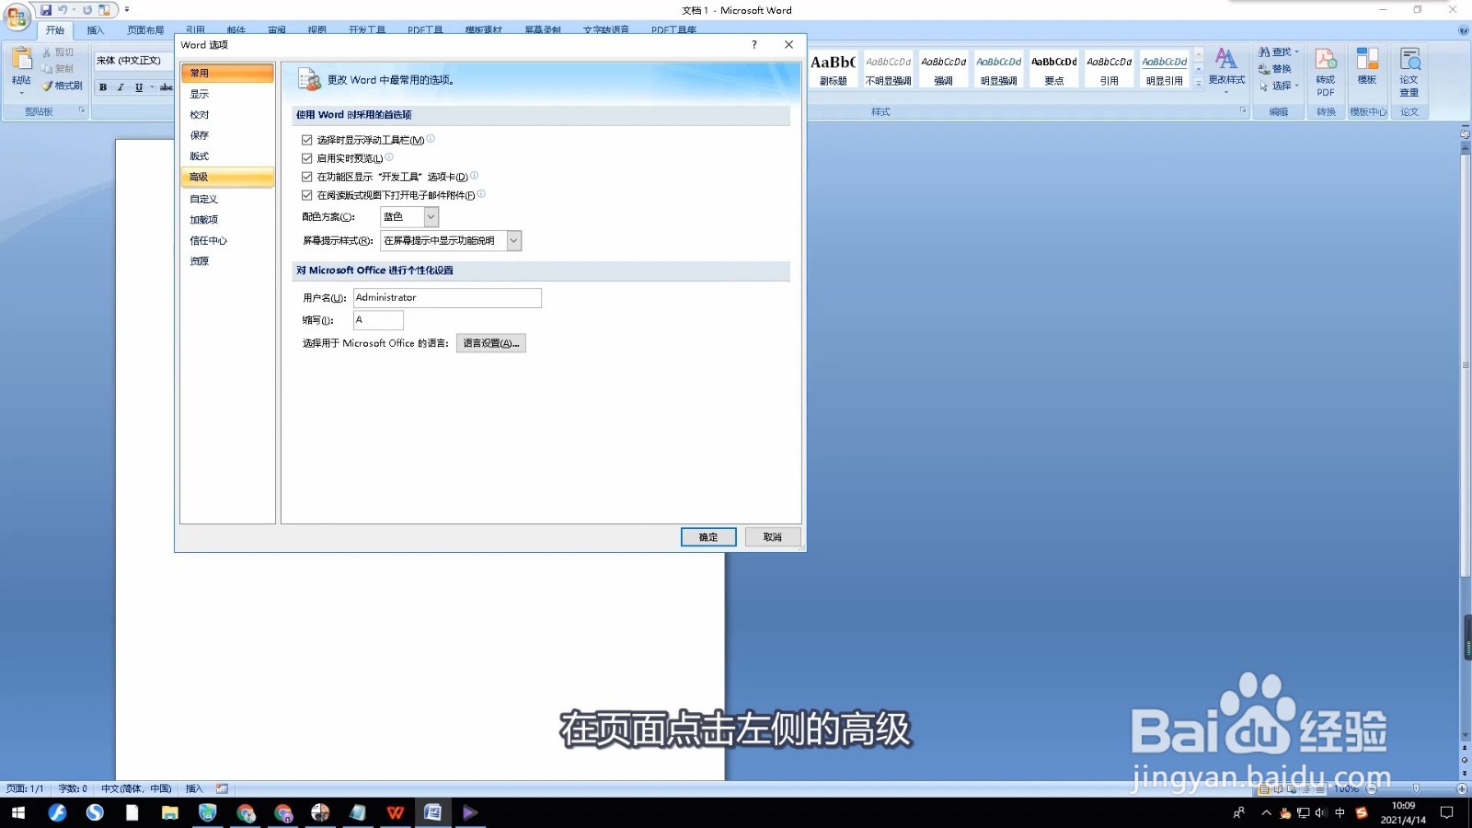Image resolution: width=1472 pixels, height=828 pixels.
Task: Click the Administrator username field
Action: click(x=447, y=297)
